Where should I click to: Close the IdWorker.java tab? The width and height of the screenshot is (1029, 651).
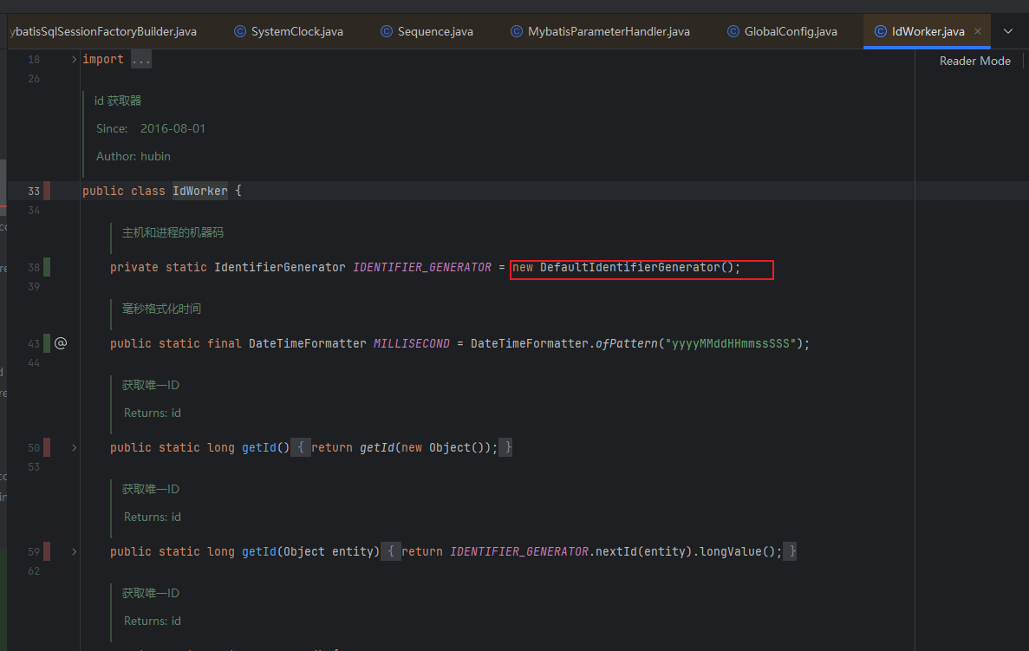pyautogui.click(x=978, y=31)
